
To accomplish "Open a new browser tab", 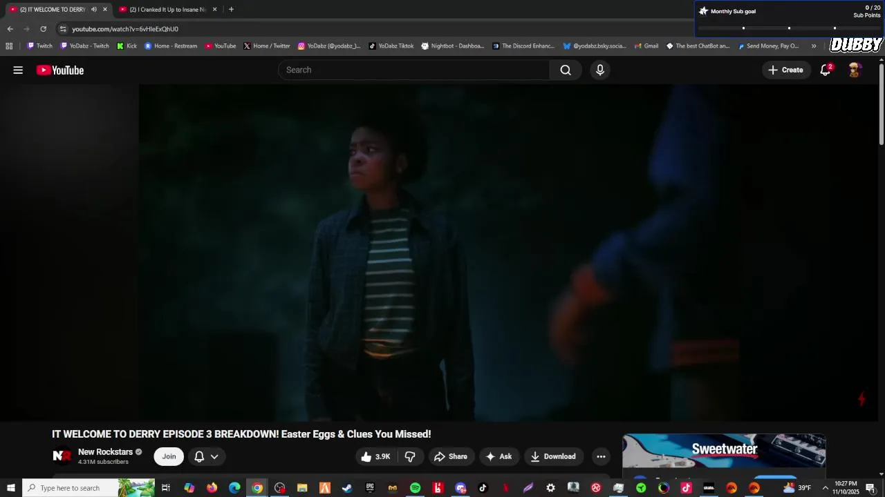I will [231, 9].
